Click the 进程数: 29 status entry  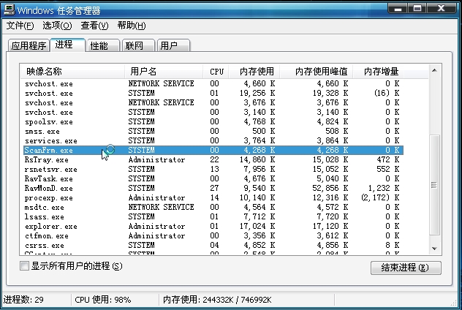click(23, 300)
